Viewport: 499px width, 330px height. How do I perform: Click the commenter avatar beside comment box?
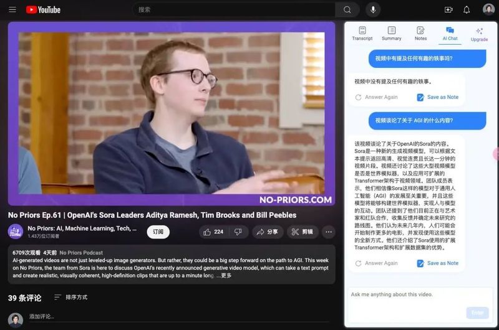15,320
